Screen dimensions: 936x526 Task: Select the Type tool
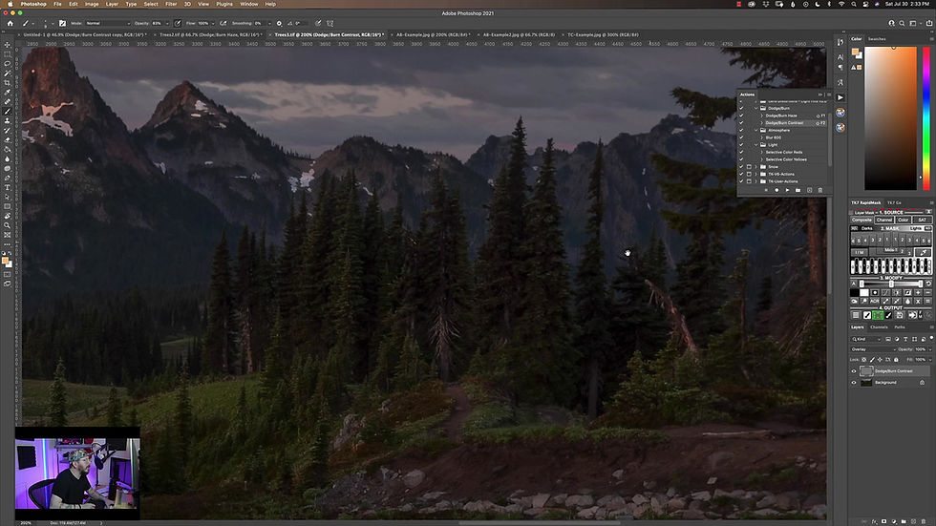(8, 187)
